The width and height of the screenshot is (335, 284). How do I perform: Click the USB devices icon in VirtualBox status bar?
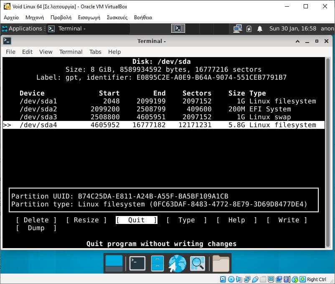tap(255, 279)
